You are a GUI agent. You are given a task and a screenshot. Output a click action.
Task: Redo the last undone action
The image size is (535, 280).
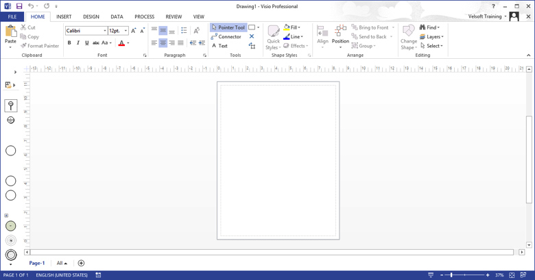(47, 5)
